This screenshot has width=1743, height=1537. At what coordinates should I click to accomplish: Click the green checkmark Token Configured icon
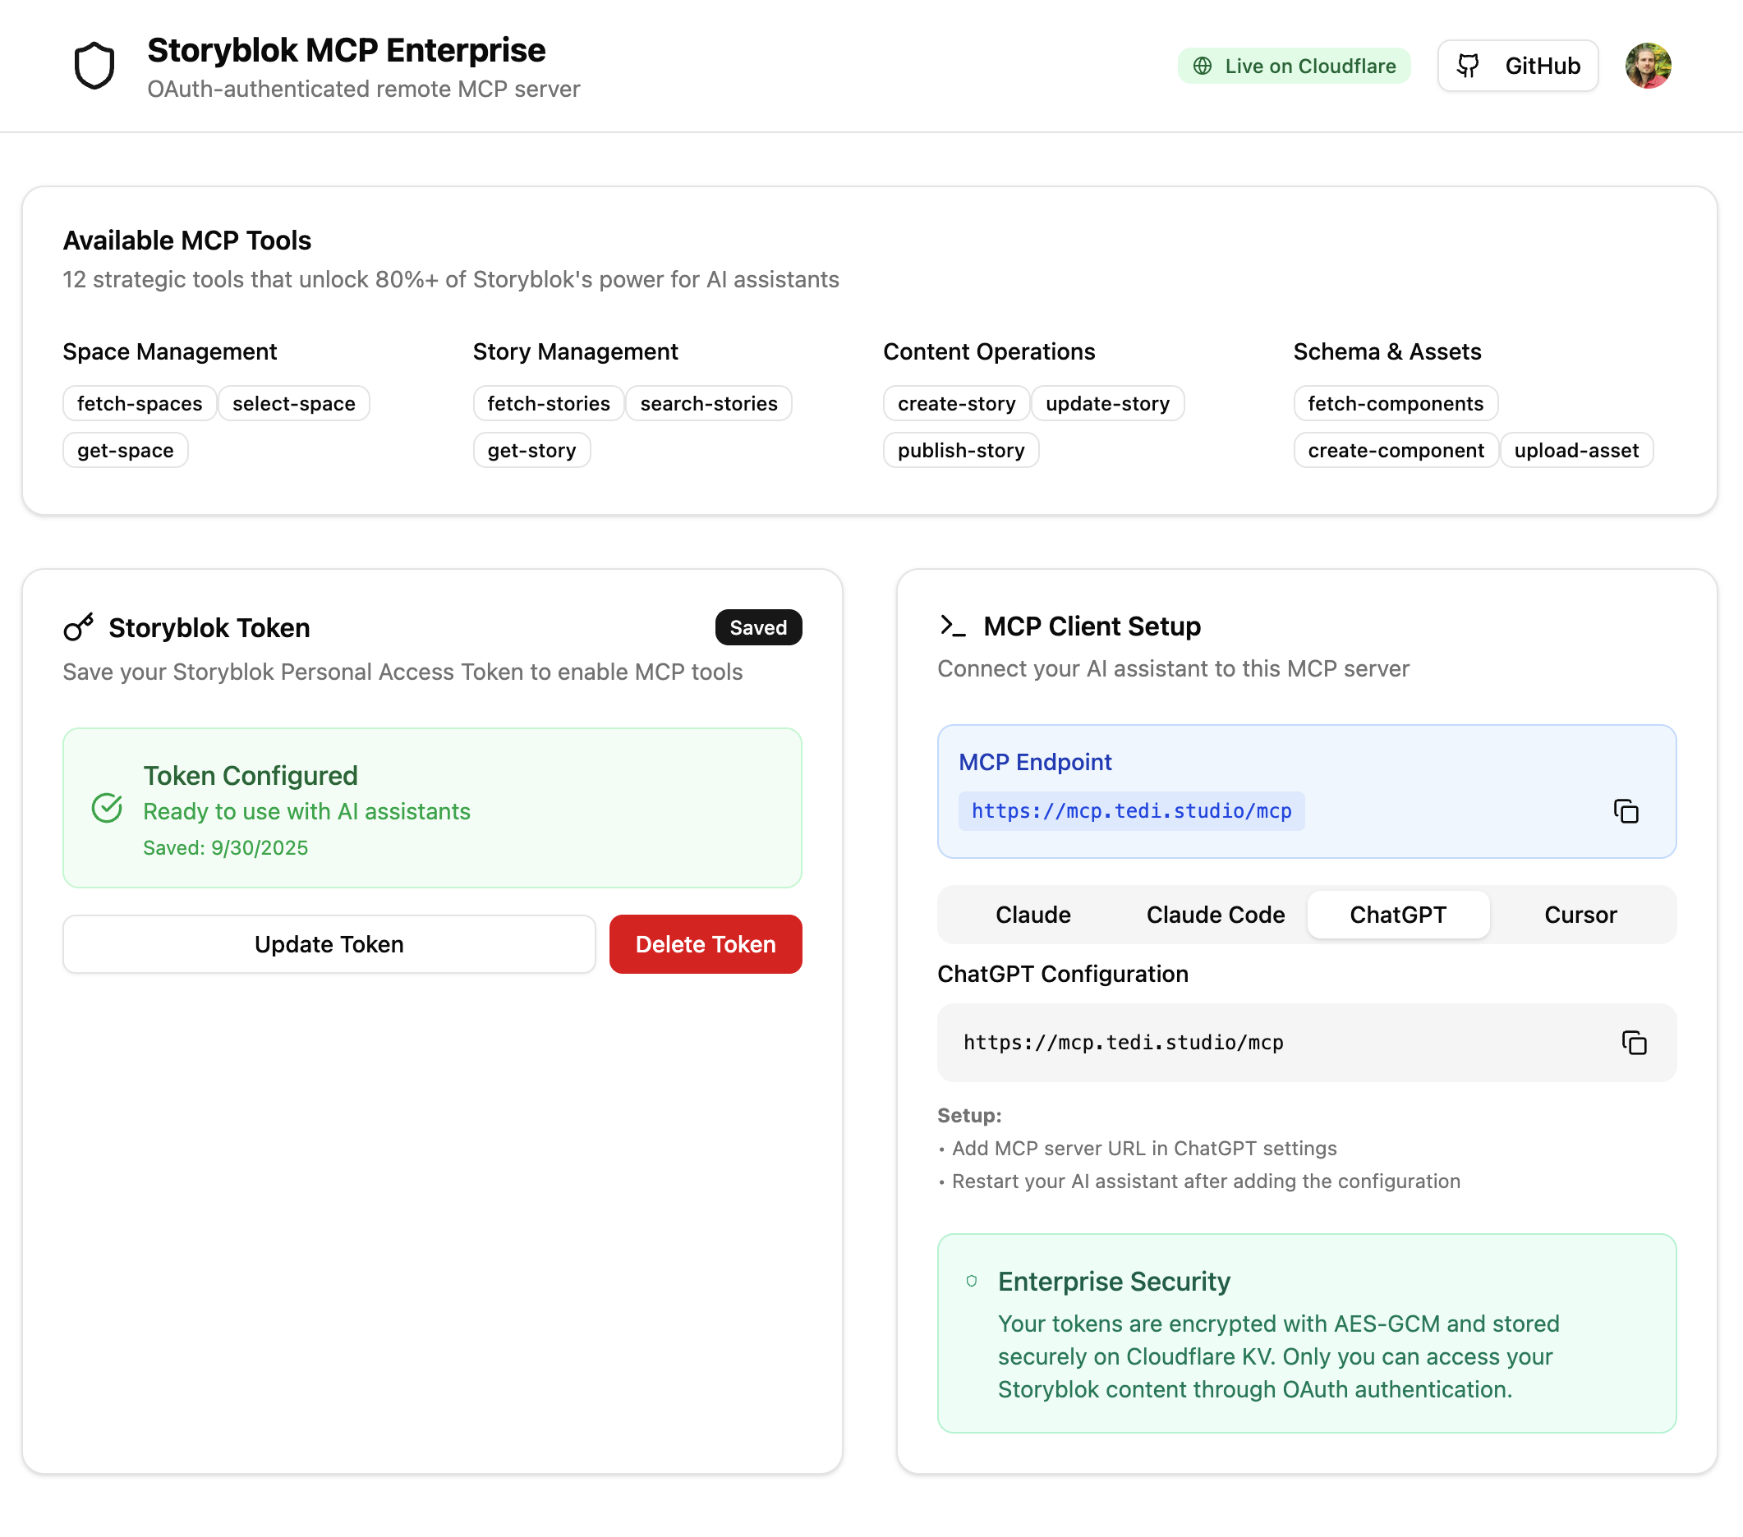107,807
